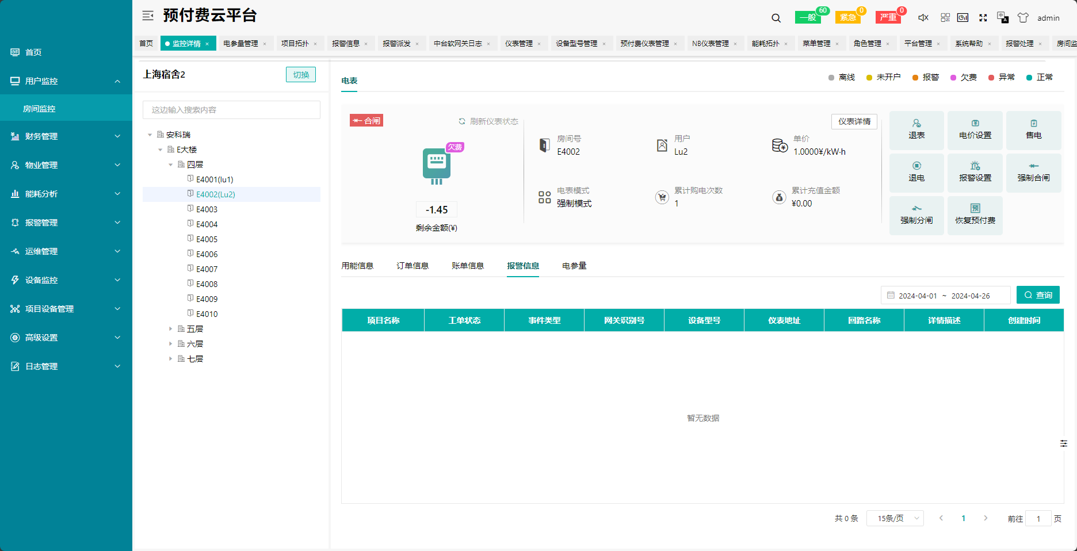1077x551 pixels.
Task: Click the 查询 search button
Action: coord(1038,295)
